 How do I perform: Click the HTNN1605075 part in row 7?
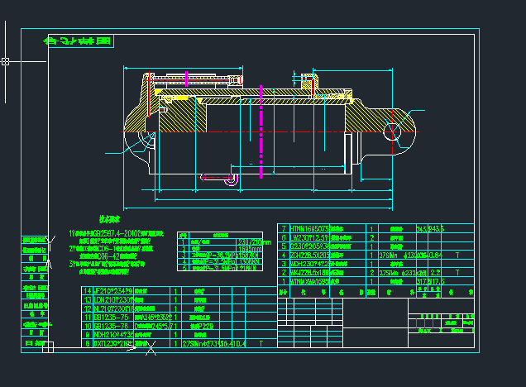click(310, 228)
